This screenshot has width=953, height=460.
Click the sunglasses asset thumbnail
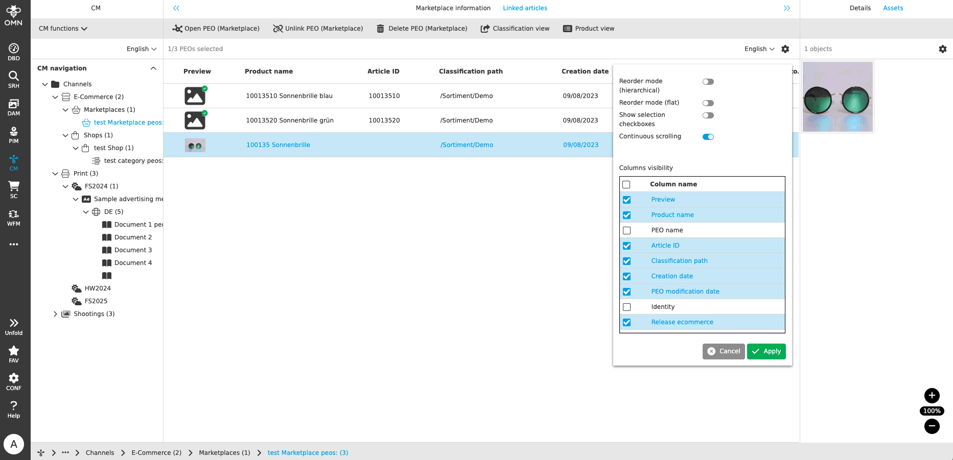click(838, 97)
